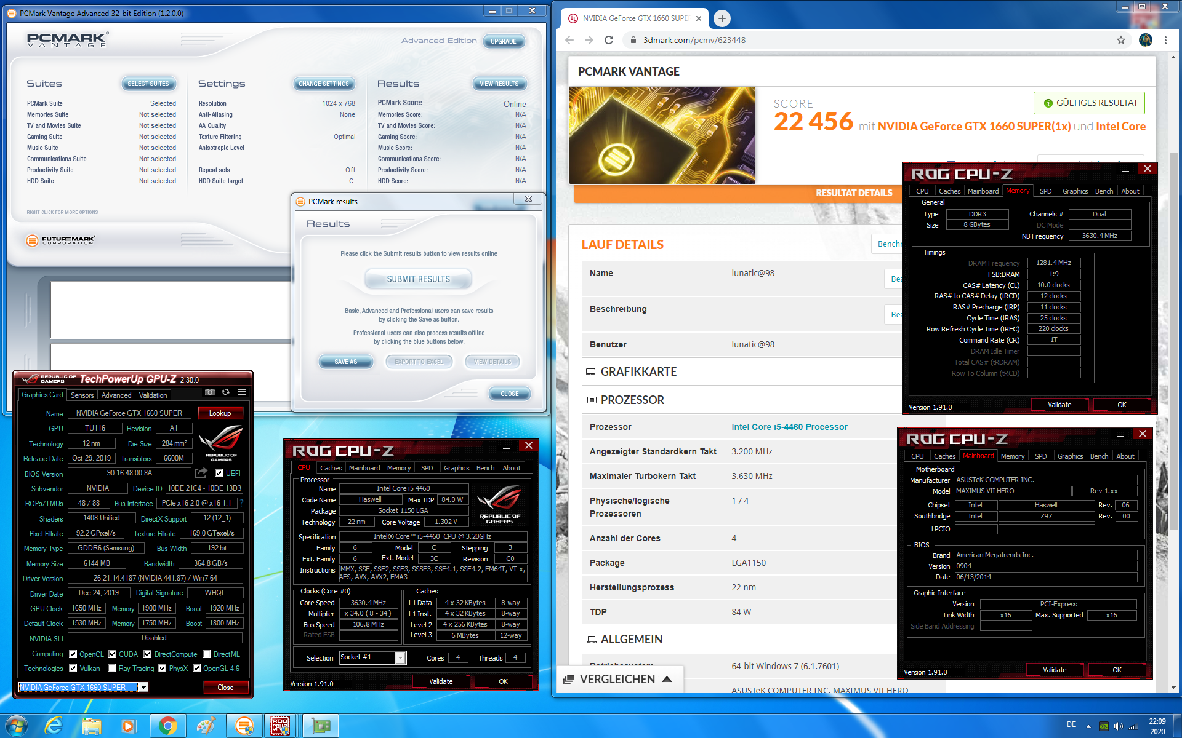This screenshot has width=1182, height=738.
Task: Switch to Chrome via the taskbar icon
Action: pyautogui.click(x=167, y=726)
